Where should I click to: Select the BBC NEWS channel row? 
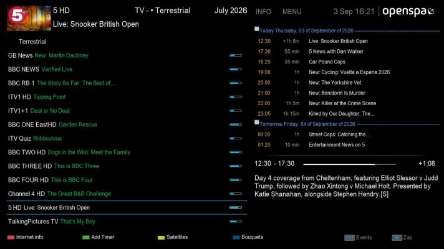(127, 69)
